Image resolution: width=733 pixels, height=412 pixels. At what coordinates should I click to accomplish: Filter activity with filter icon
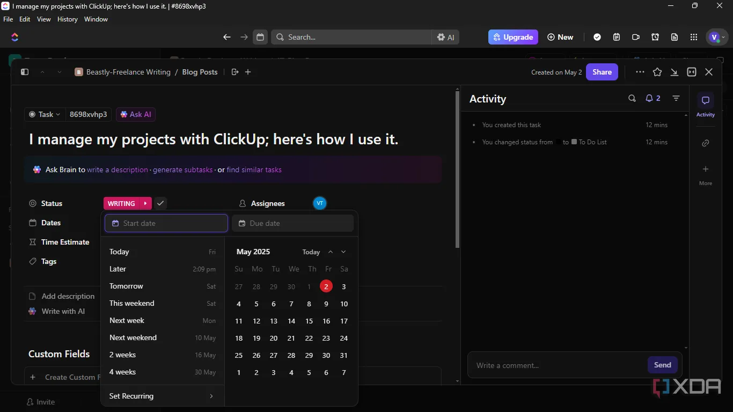click(676, 98)
